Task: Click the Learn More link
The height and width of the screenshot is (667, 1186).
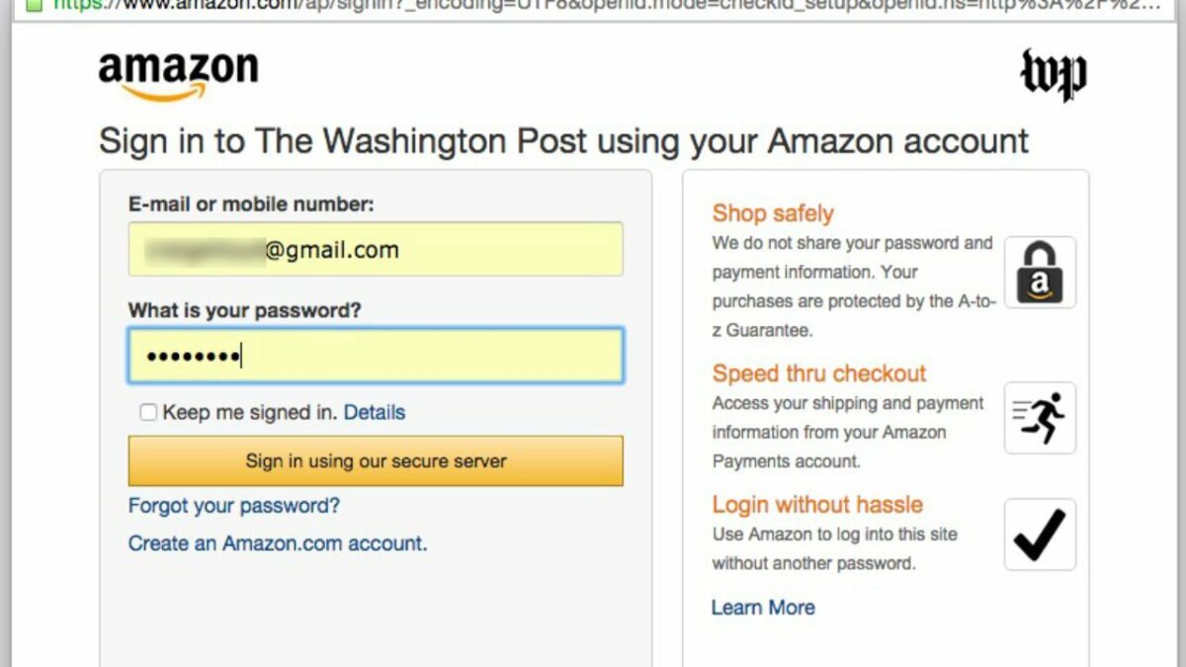Action: coord(763,608)
